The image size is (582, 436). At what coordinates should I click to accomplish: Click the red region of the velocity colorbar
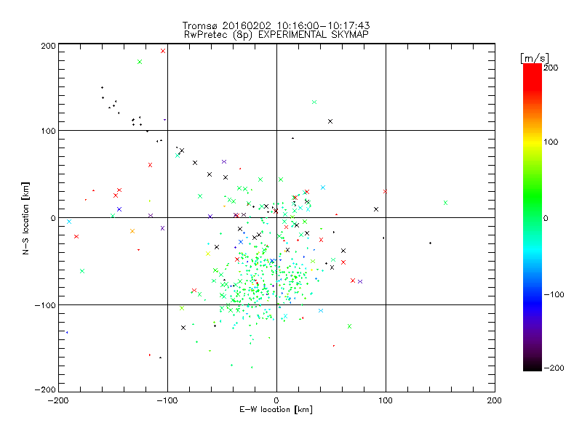click(533, 76)
